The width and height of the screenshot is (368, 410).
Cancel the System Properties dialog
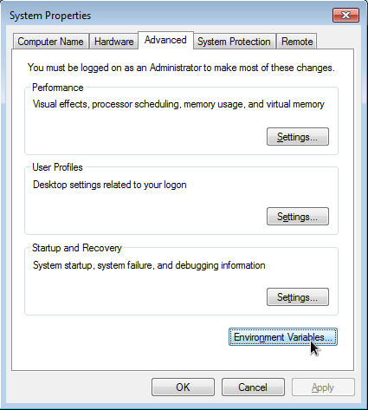coord(253,387)
